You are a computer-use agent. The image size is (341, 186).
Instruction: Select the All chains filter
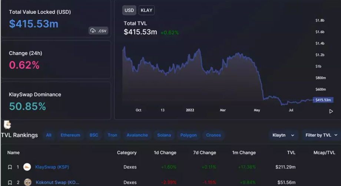point(49,135)
